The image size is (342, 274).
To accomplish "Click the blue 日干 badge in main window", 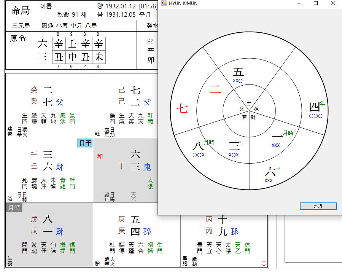I will (x=85, y=143).
